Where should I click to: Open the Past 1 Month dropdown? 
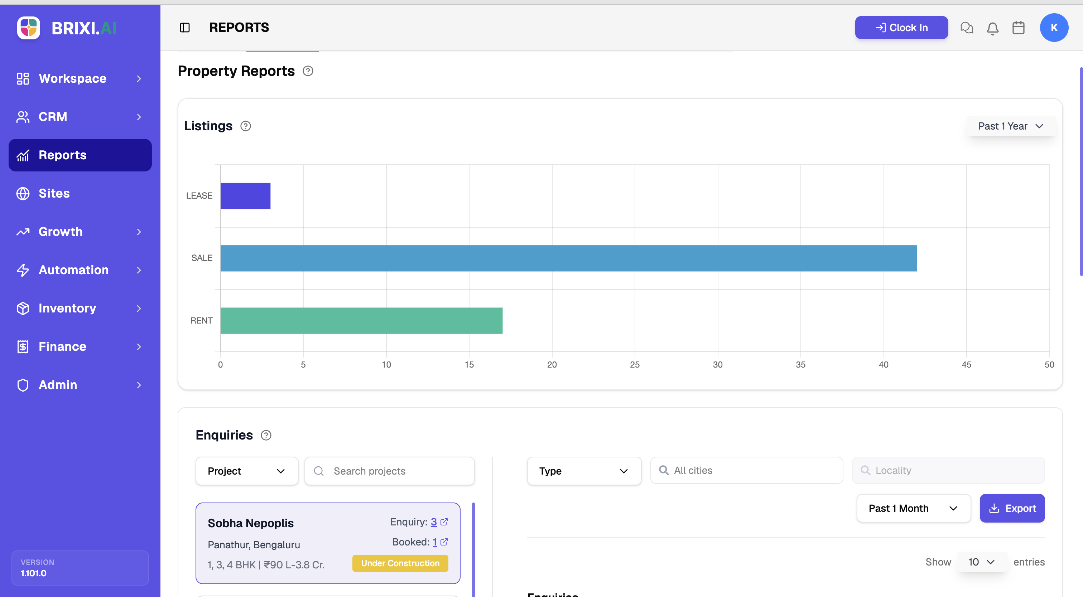(x=913, y=508)
